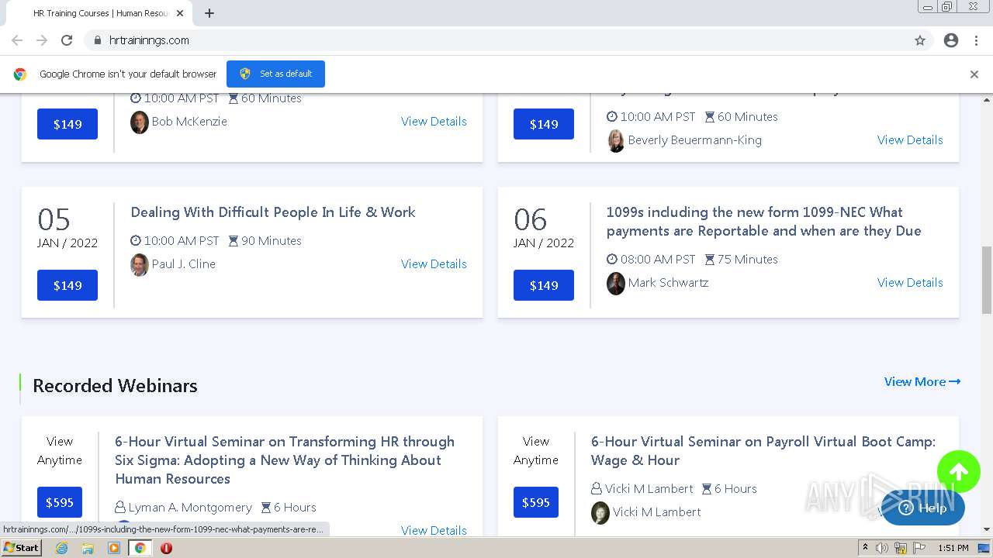This screenshot has height=558, width=993.
Task: Open the Chrome profile account icon
Action: pos(951,40)
